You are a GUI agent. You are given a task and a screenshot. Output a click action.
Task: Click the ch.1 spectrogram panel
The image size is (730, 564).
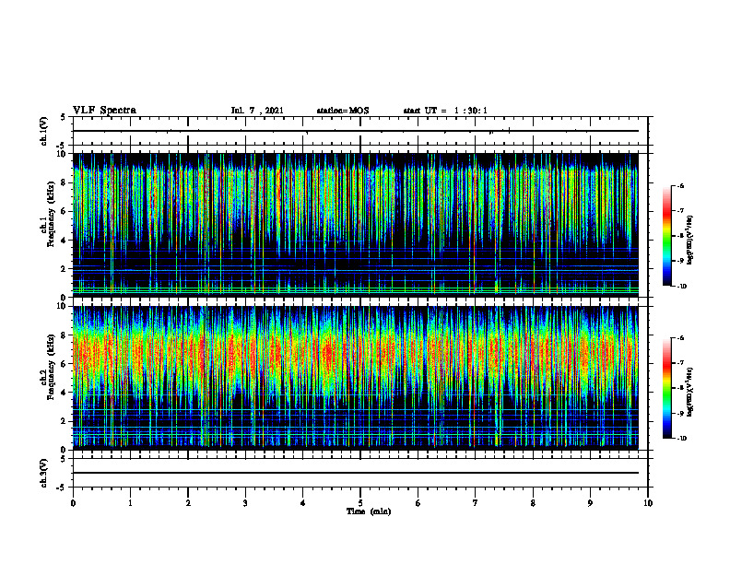click(356, 225)
